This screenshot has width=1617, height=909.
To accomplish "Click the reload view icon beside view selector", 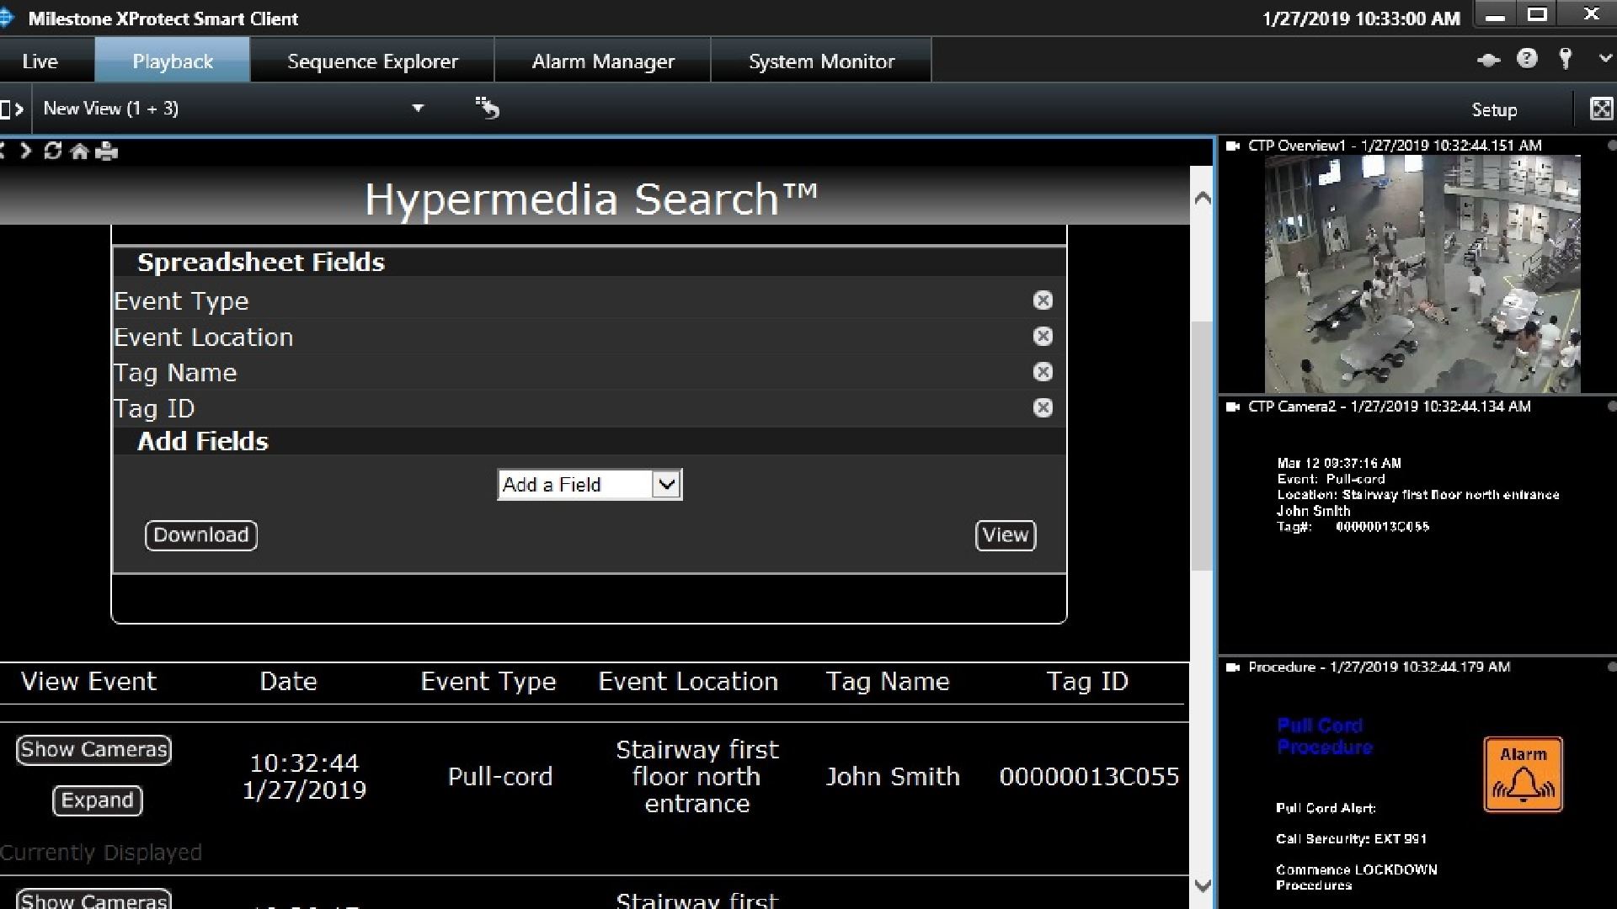I will pyautogui.click(x=487, y=108).
